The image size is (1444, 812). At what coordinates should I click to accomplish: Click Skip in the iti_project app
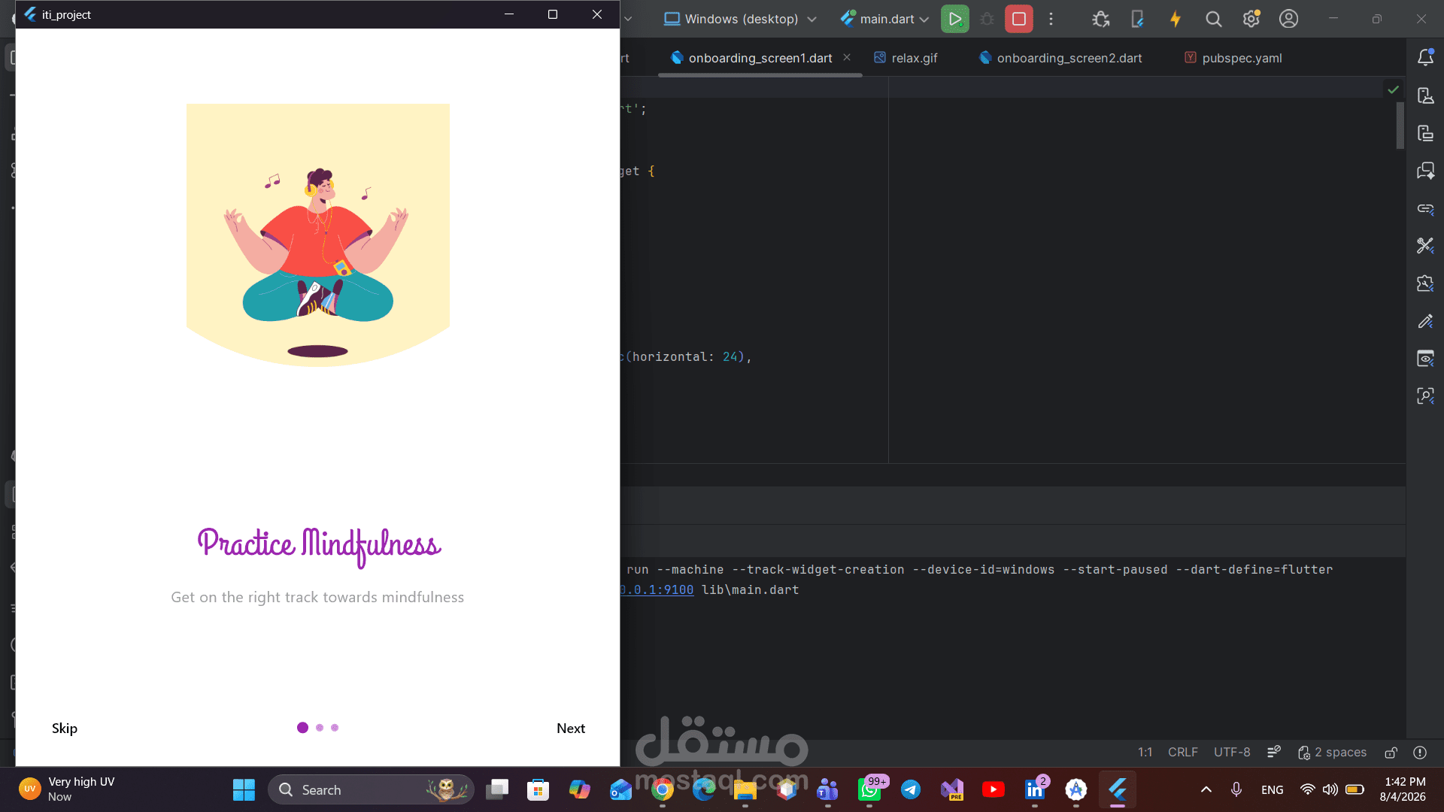65,728
